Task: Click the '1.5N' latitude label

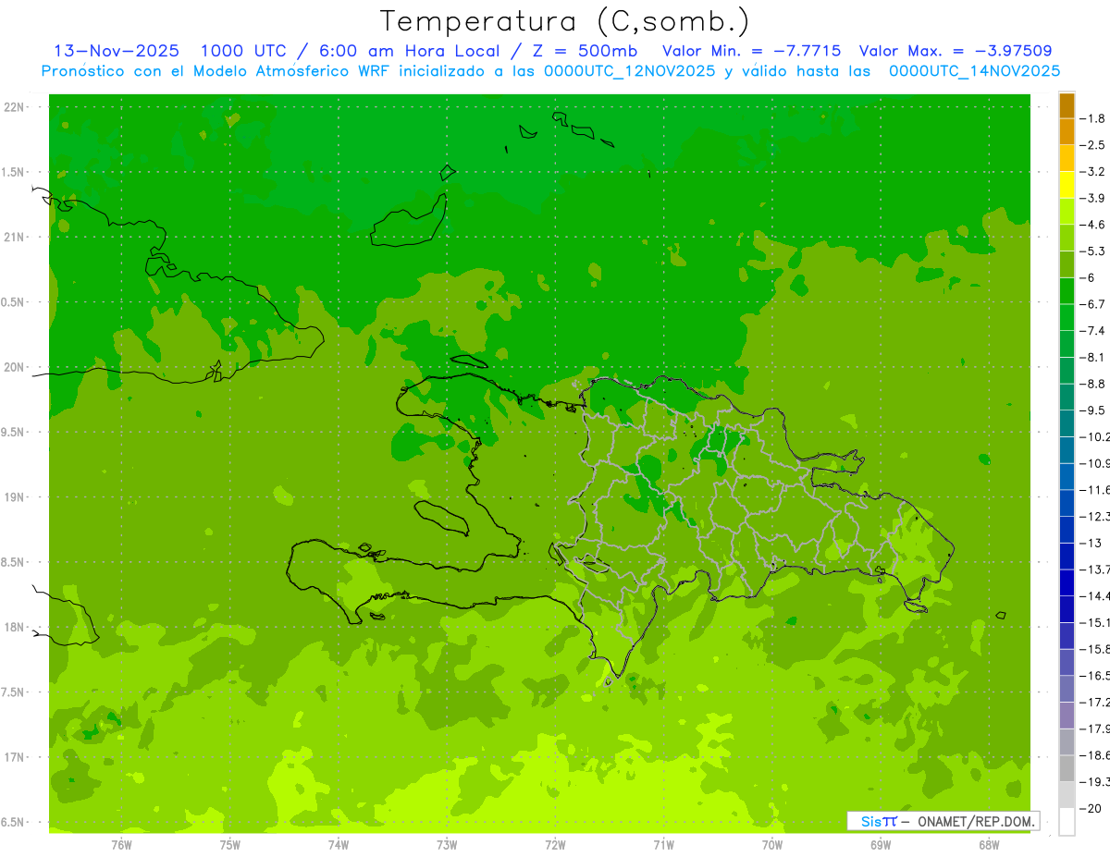Action: click(13, 172)
